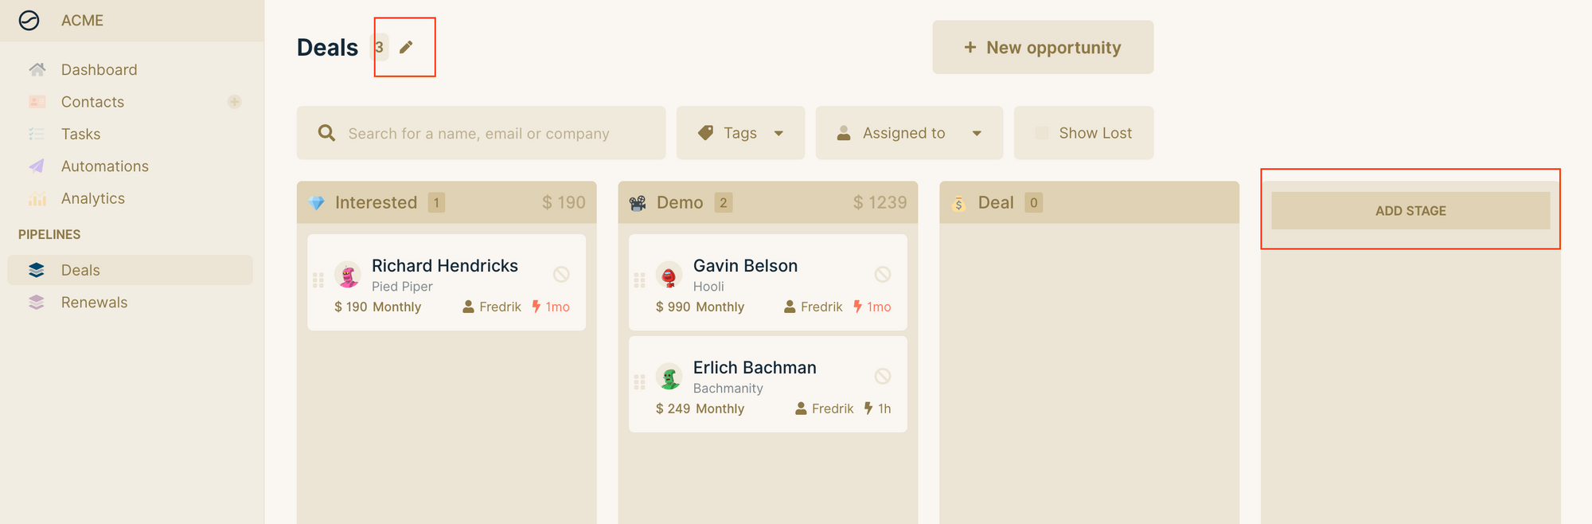Mark Richard Hendricks deal as lost icon
1592x524 pixels.
coord(561,274)
